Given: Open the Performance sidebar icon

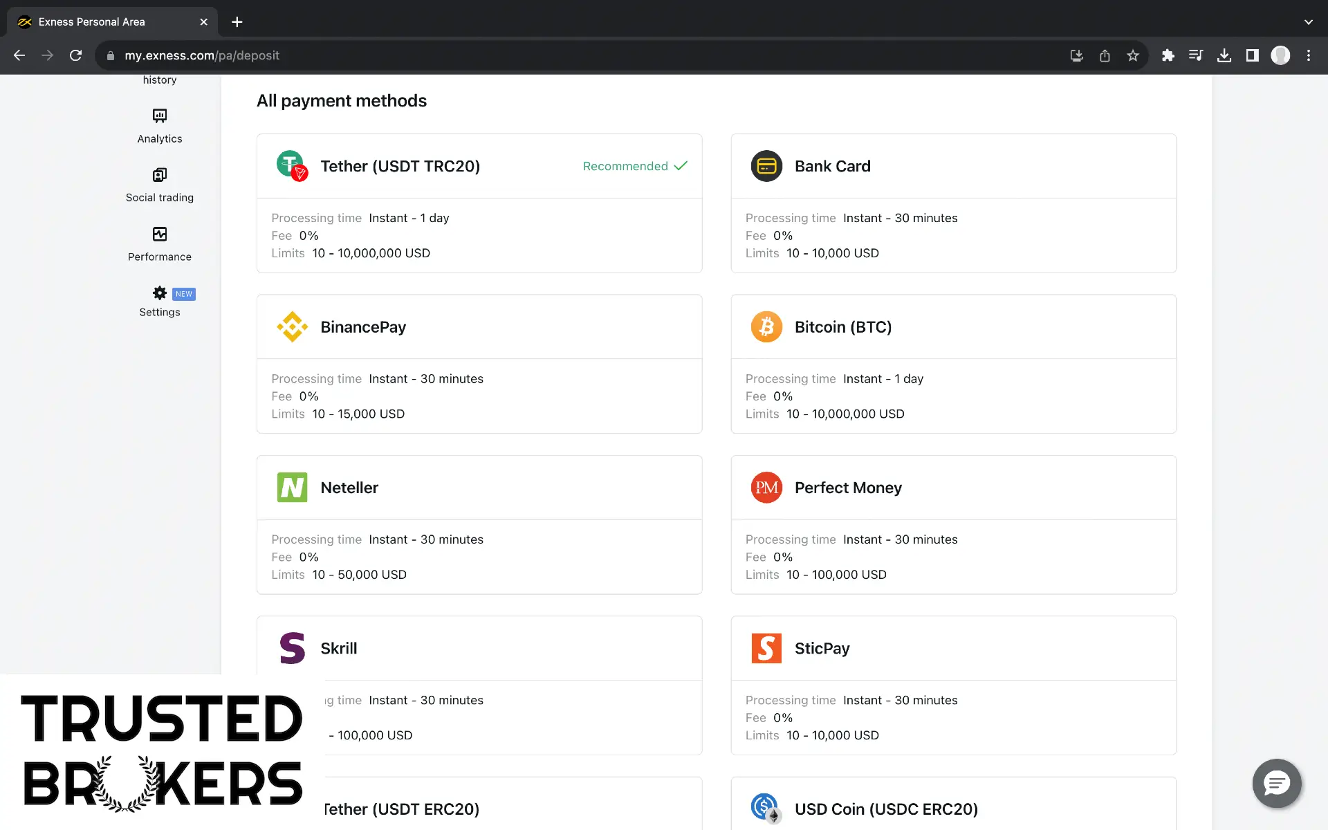Looking at the screenshot, I should click(x=160, y=234).
